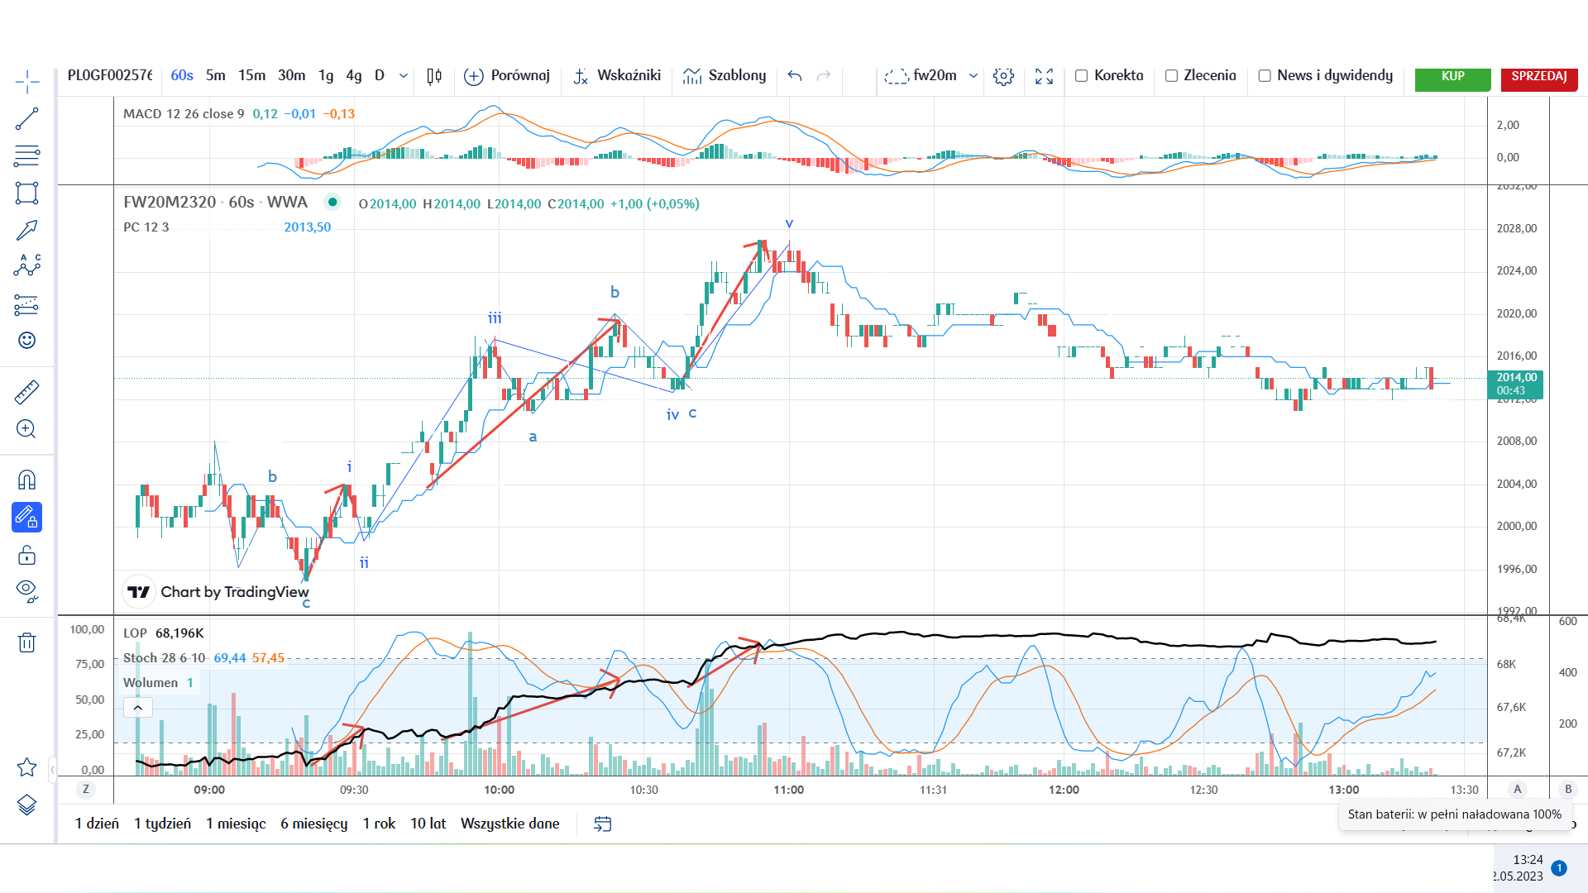This screenshot has width=1588, height=893.
Task: Hide all drawings with eye icon
Action: (26, 590)
